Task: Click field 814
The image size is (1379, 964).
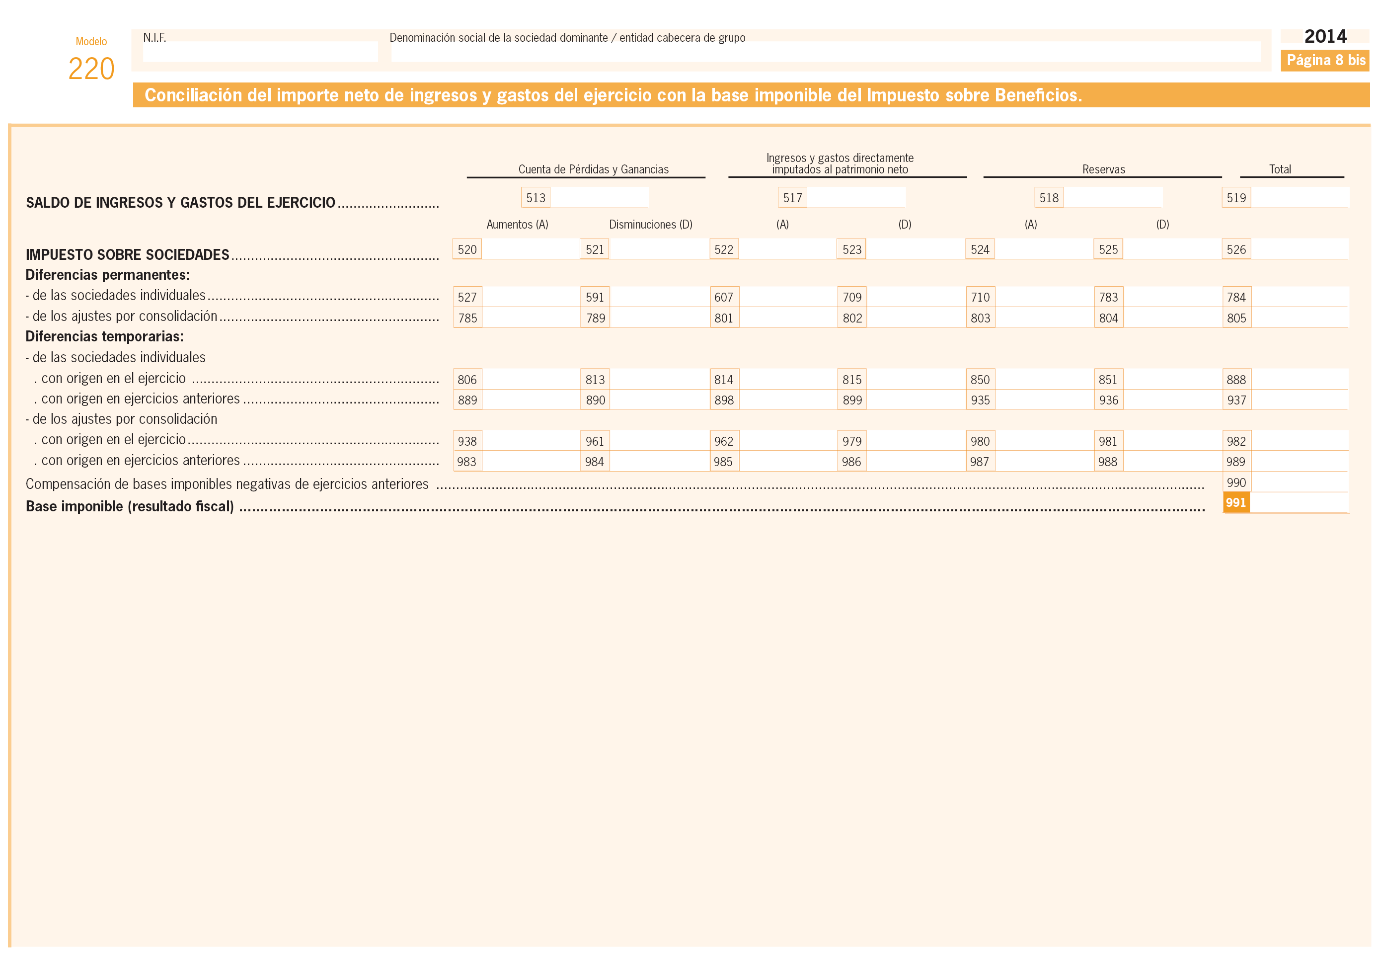Action: 788,380
